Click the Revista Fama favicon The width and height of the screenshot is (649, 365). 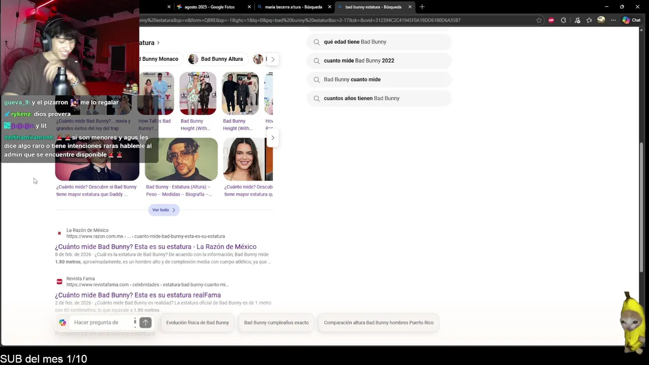59,281
